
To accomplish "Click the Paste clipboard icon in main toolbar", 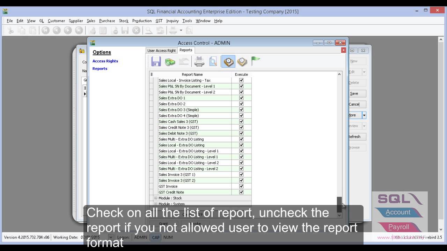I will click(x=33, y=30).
